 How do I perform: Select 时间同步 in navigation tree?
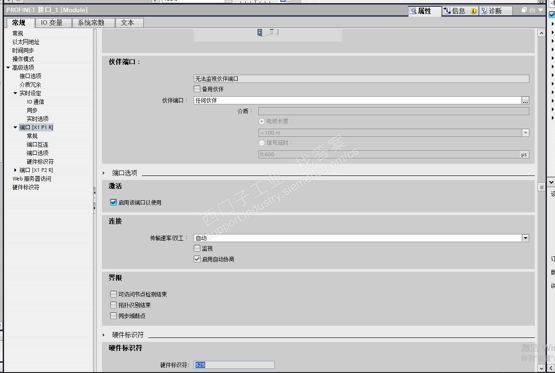tap(23, 50)
